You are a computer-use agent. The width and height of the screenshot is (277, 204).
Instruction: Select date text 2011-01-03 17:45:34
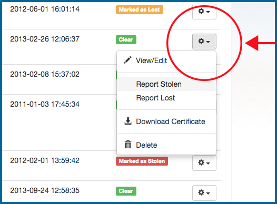(x=45, y=105)
